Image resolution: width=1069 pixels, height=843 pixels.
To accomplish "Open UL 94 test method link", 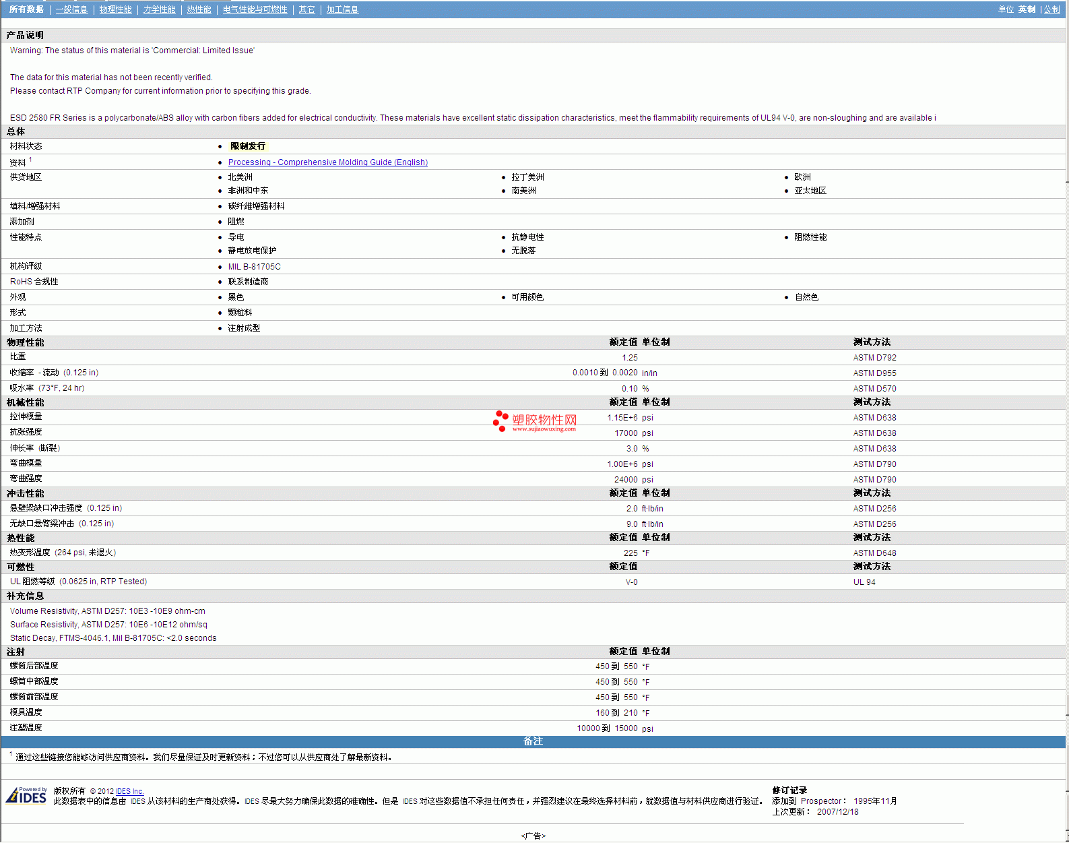I will point(864,582).
